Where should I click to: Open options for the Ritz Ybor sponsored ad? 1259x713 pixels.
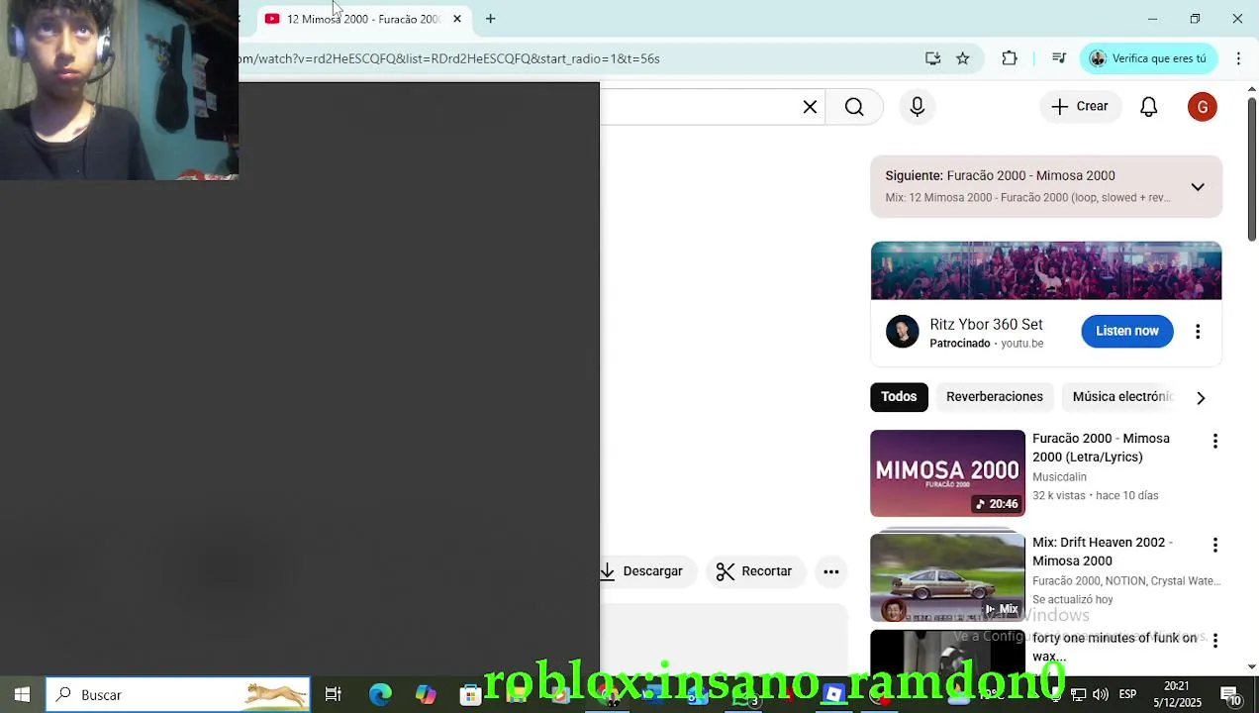pos(1198,332)
